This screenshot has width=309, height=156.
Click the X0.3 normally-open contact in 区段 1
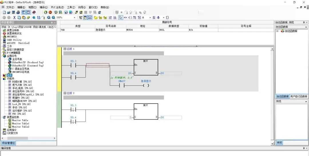point(73,65)
